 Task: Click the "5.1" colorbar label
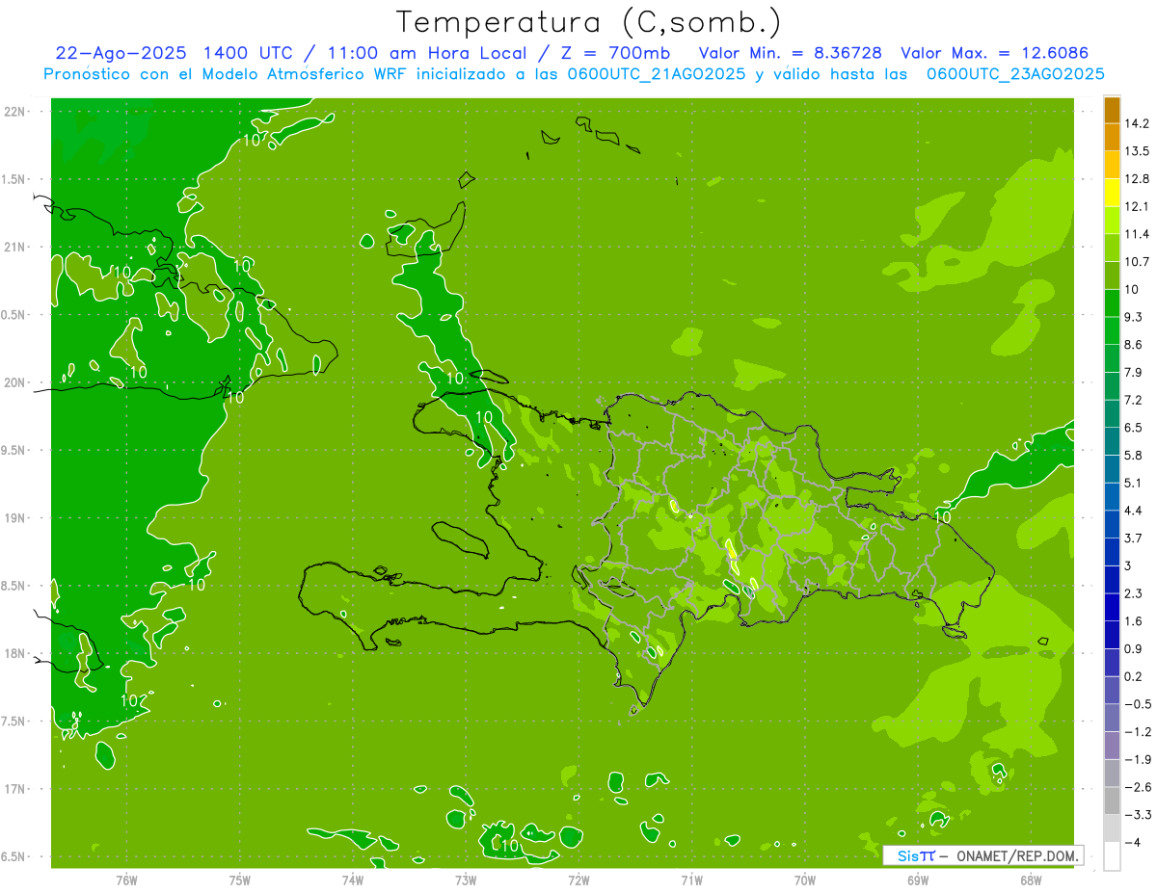[x=1134, y=483]
